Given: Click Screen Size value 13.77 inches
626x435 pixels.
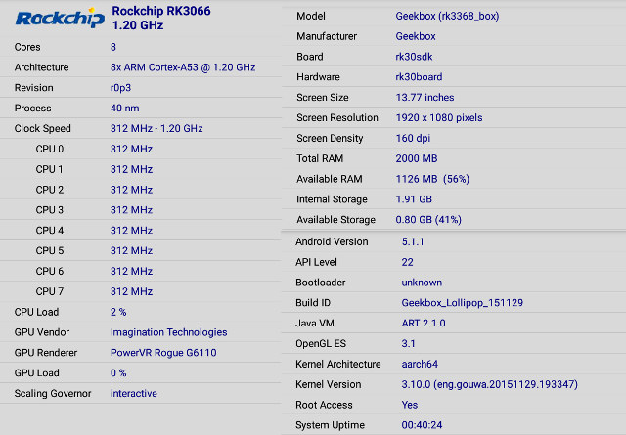Looking at the screenshot, I should pos(425,98).
